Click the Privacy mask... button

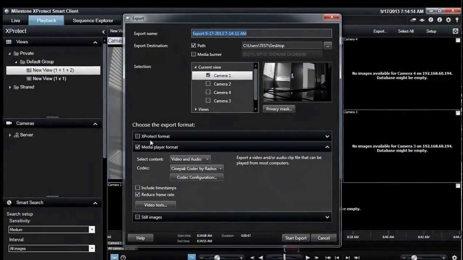coord(279,109)
